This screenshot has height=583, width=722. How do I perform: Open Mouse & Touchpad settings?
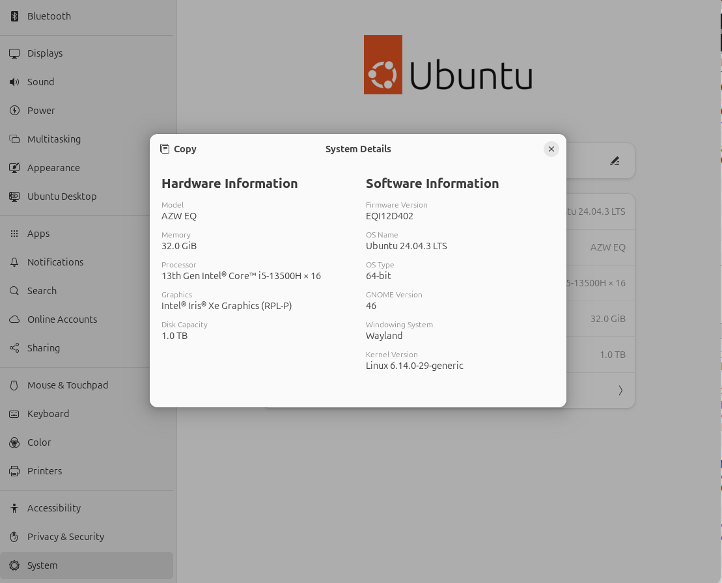pos(68,385)
